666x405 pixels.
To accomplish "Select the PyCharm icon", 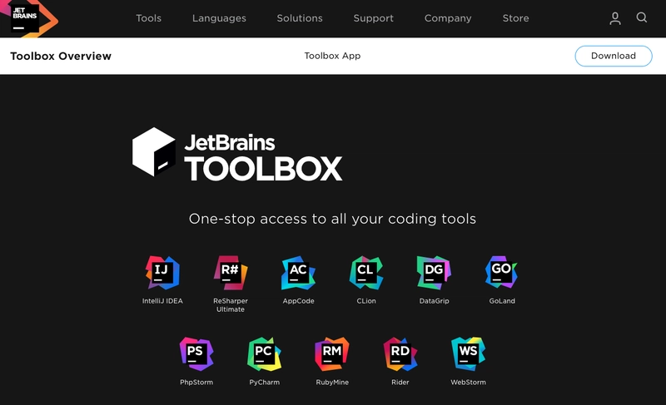I will pyautogui.click(x=264, y=353).
